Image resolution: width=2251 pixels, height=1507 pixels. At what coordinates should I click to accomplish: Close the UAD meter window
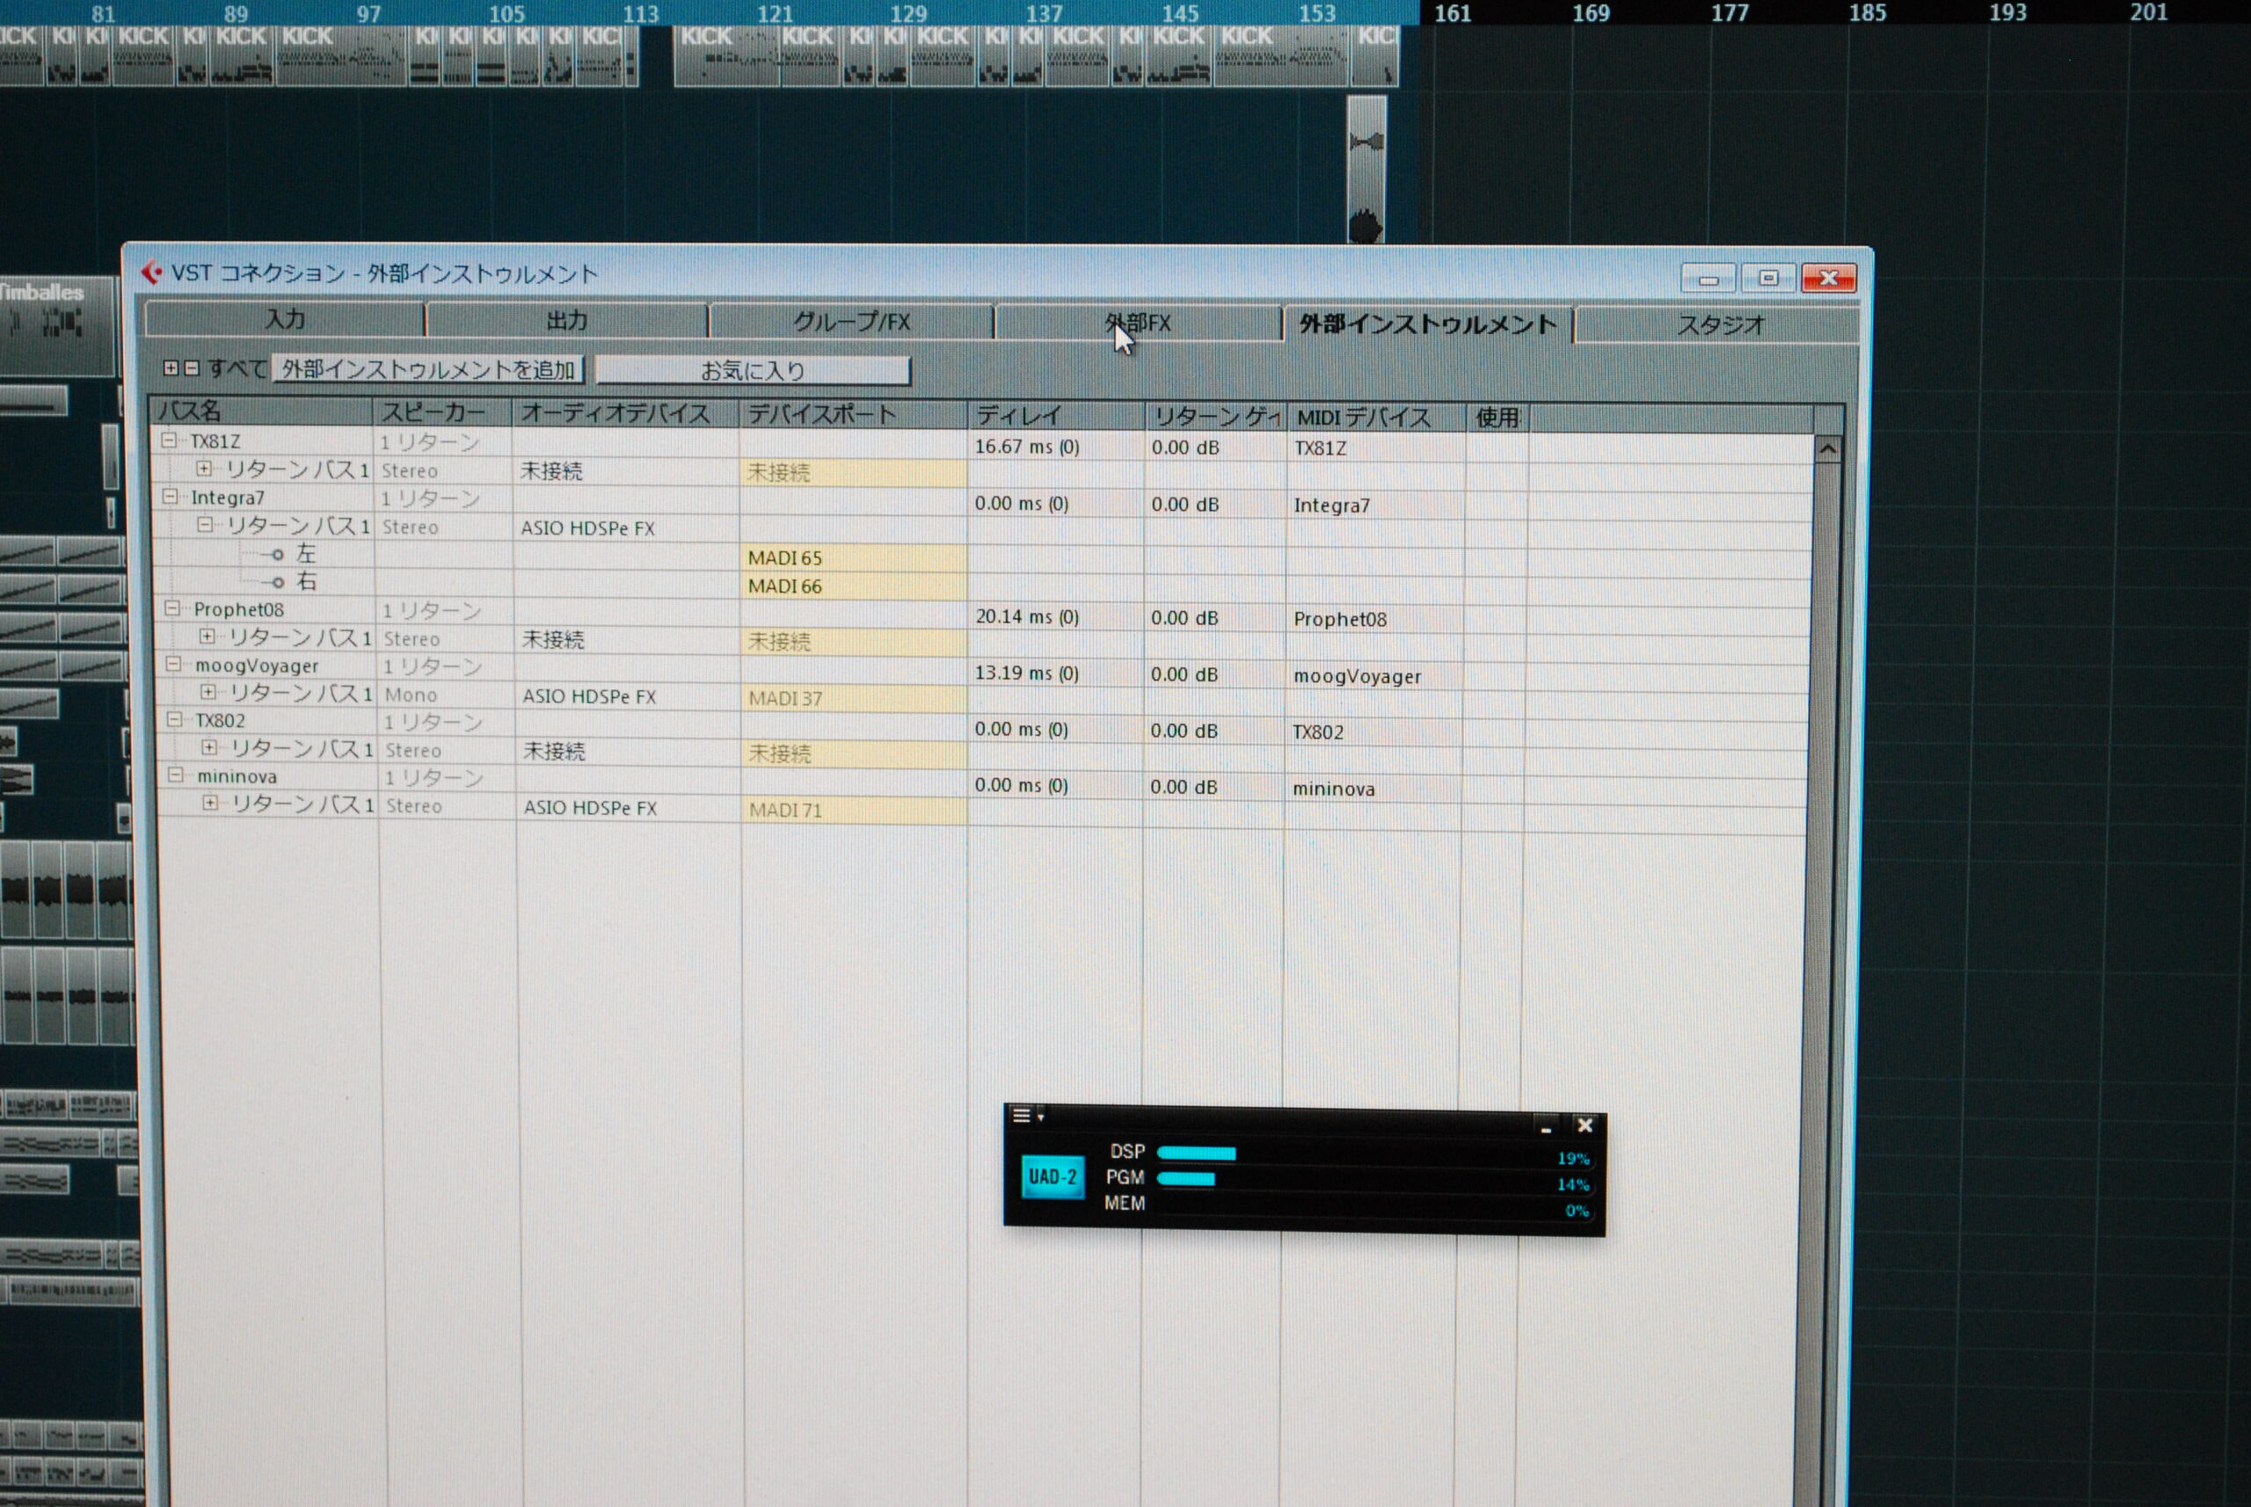(x=1584, y=1125)
